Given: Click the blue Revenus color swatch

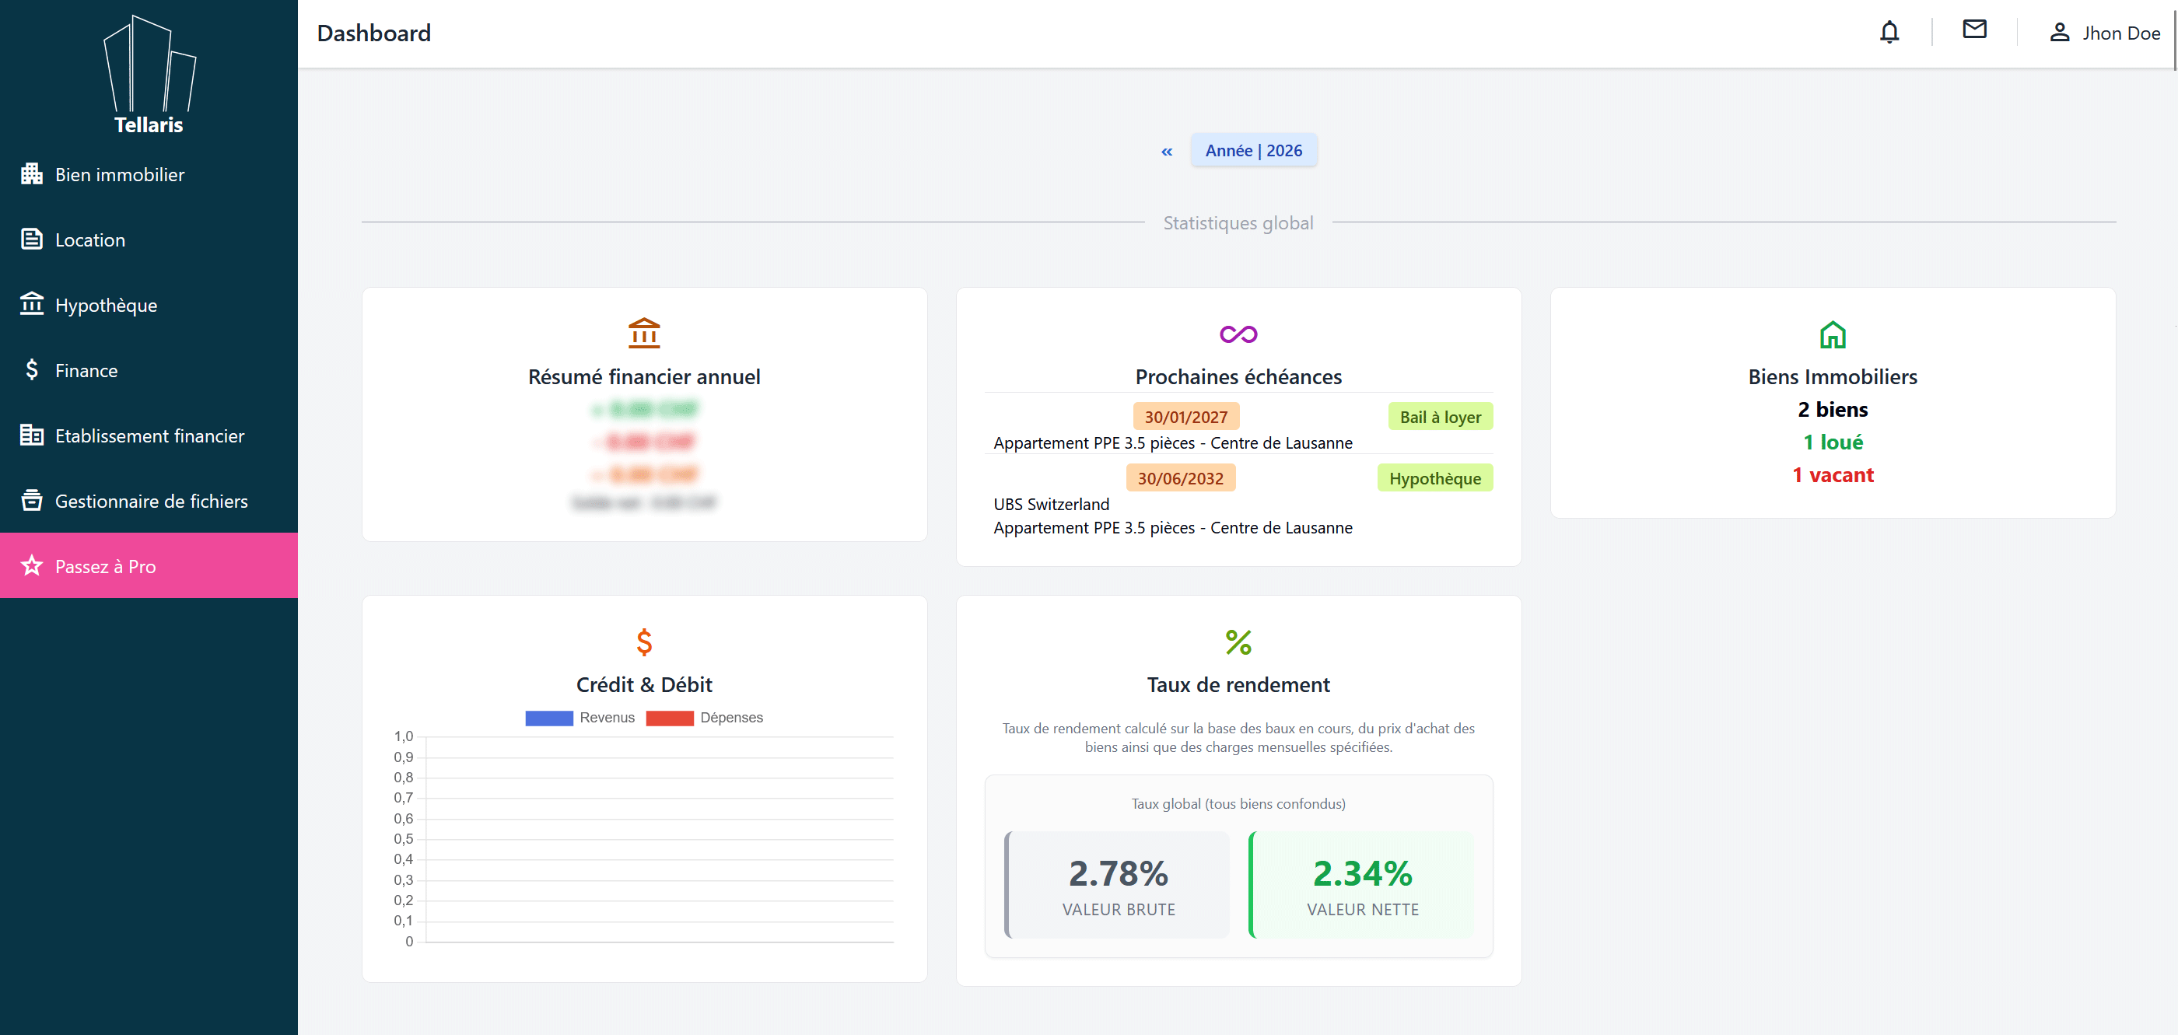Looking at the screenshot, I should 548,719.
